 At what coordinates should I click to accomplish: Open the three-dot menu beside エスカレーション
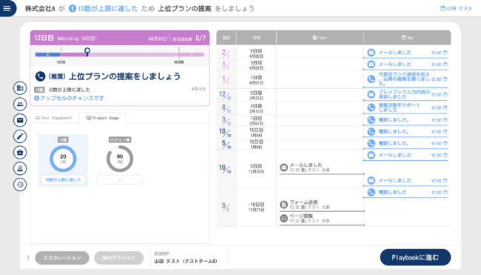pyautogui.click(x=28, y=258)
